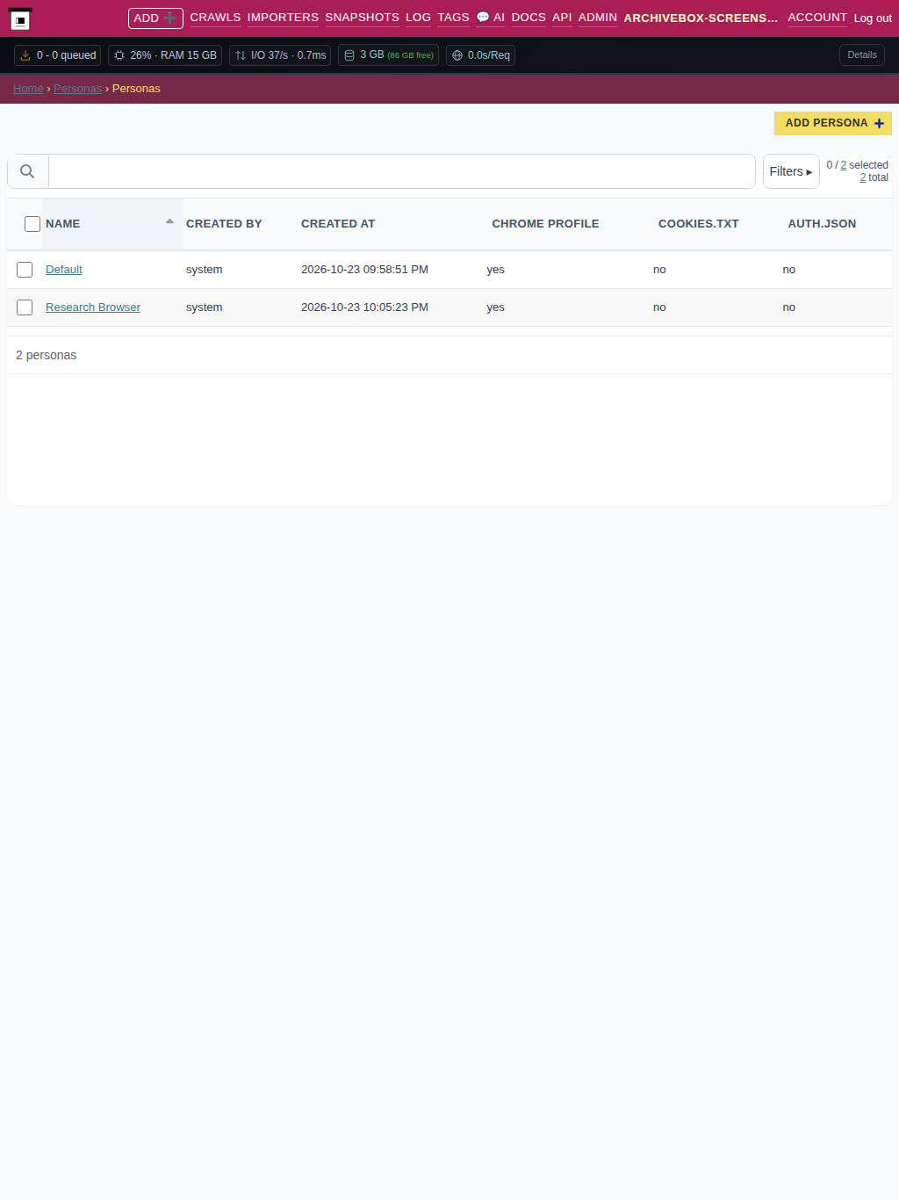The width and height of the screenshot is (899, 1200).
Task: Sort by the Created By column header
Action: click(224, 224)
